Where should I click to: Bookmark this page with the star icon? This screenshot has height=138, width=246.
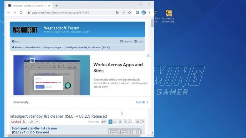130,13
